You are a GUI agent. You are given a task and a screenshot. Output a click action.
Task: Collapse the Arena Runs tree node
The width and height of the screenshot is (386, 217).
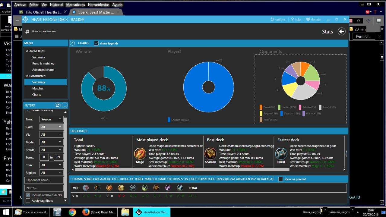[27, 51]
